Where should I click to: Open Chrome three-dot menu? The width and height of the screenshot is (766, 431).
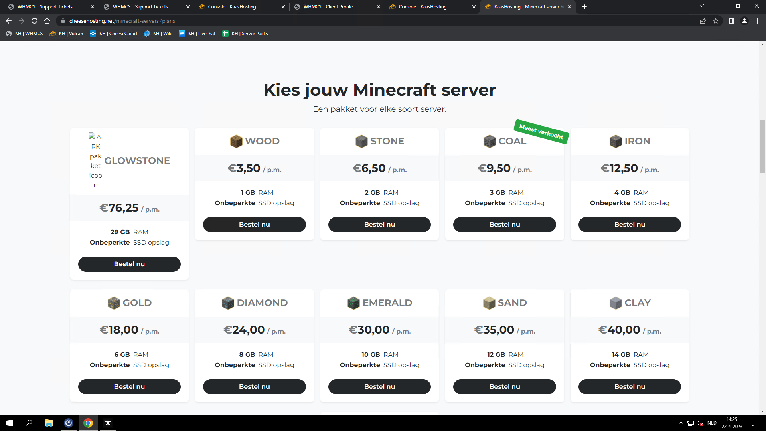[757, 21]
